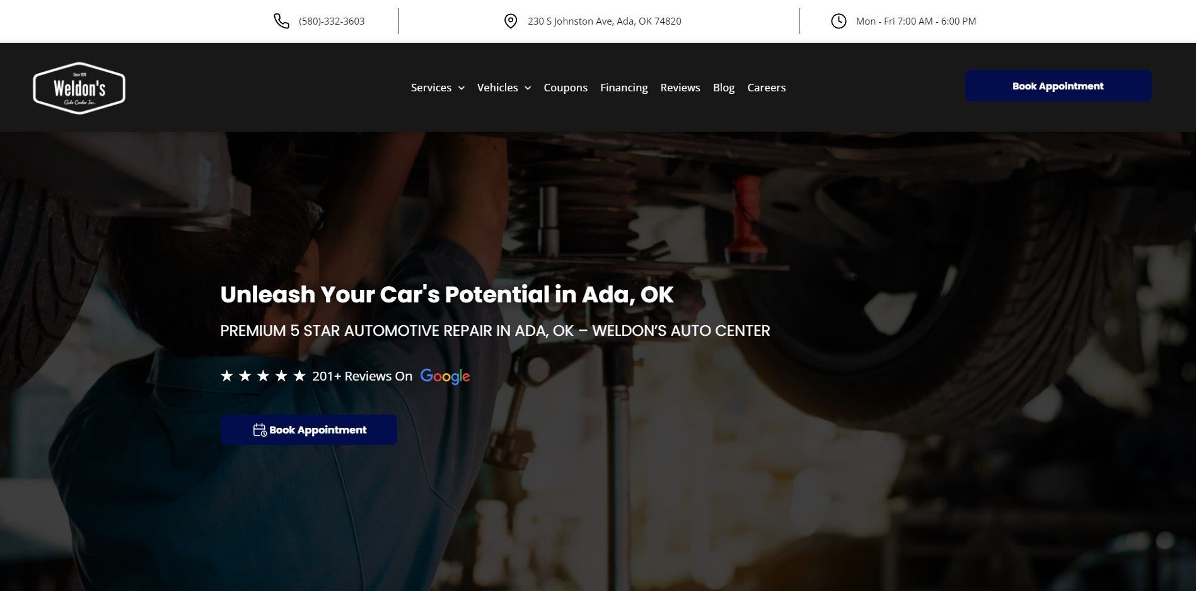This screenshot has width=1196, height=591.
Task: Click the clock icon beside business hours
Action: point(839,21)
